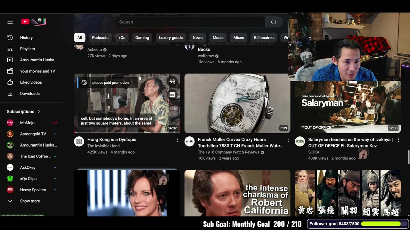This screenshot has height=230, width=410.
Task: Click Your movies and TV icon
Action: 10,71
